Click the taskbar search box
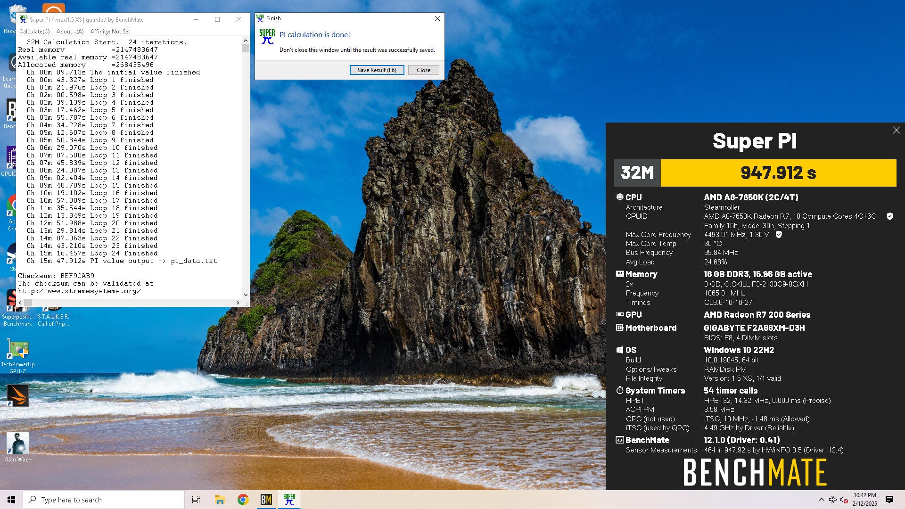Image resolution: width=905 pixels, height=509 pixels. (x=104, y=500)
